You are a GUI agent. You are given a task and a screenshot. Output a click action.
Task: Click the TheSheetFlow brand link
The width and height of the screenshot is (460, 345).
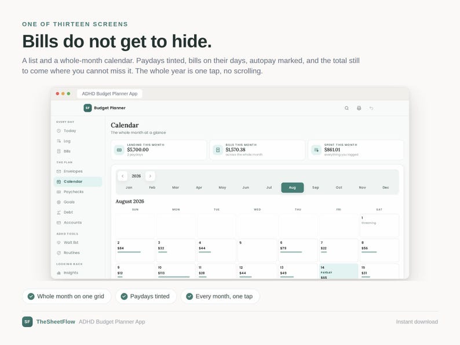pos(56,321)
